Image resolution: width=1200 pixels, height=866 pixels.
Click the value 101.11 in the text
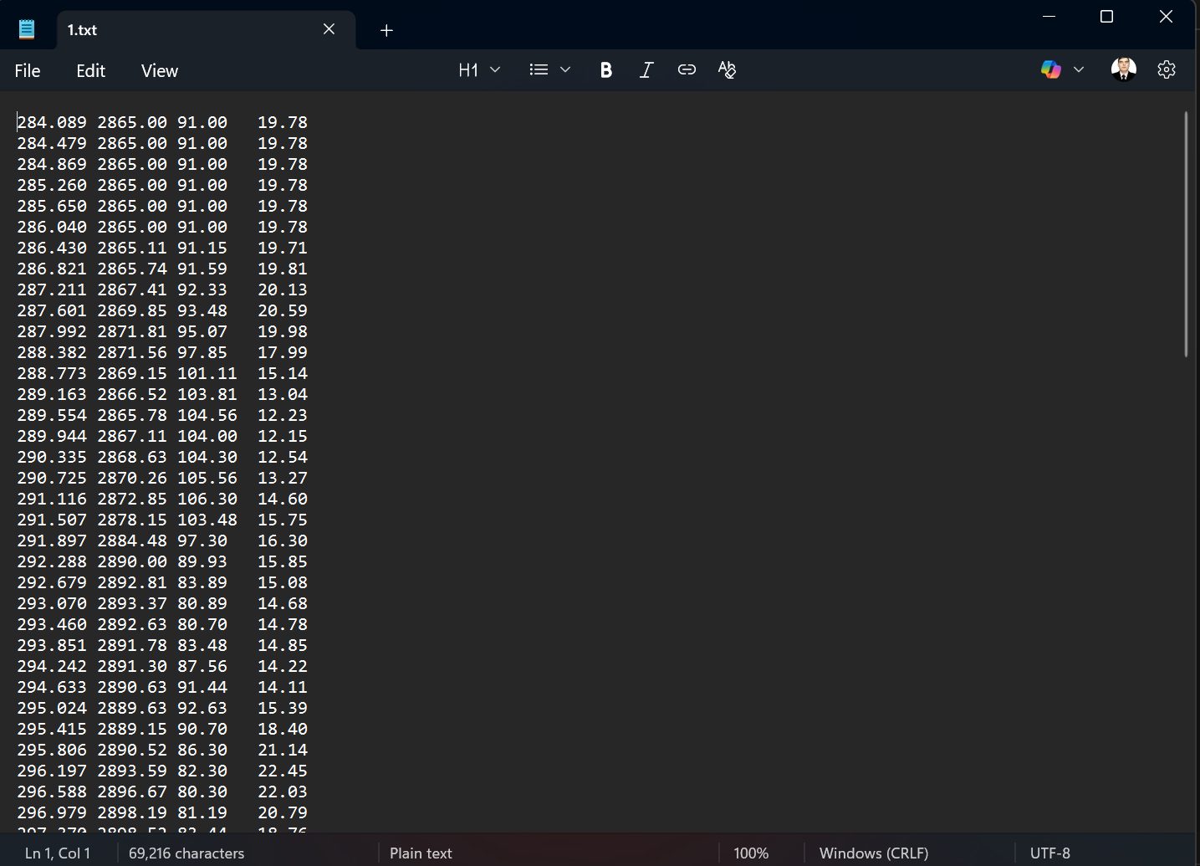coord(207,373)
